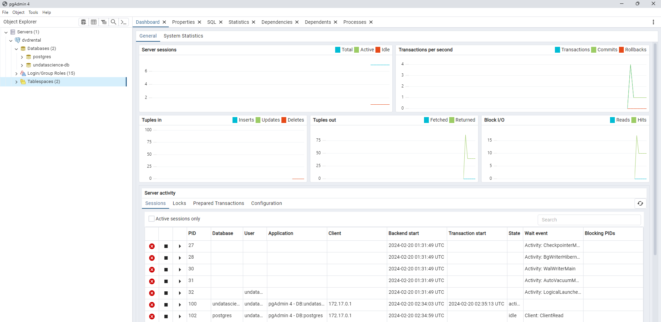Click the sessions Search input field
661x322 pixels.
589,220
